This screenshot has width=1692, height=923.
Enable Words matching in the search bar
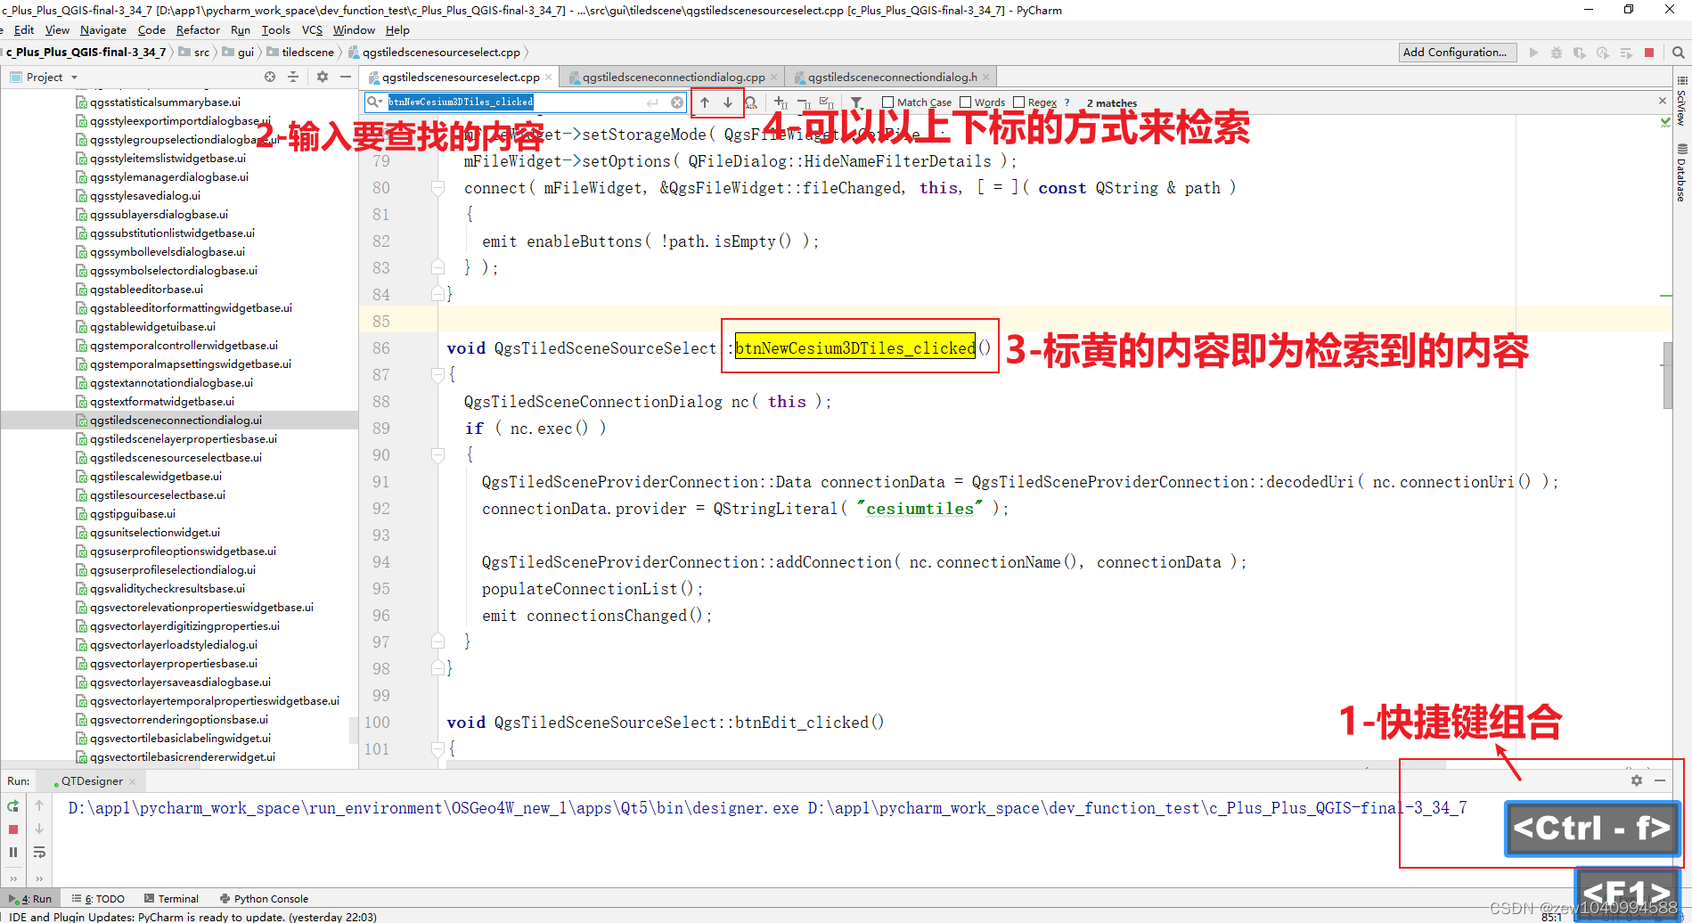coord(965,102)
